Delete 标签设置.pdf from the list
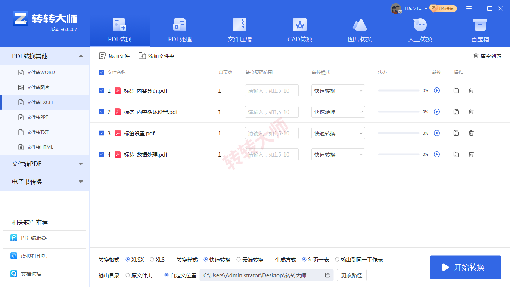The width and height of the screenshot is (510, 287). click(471, 133)
